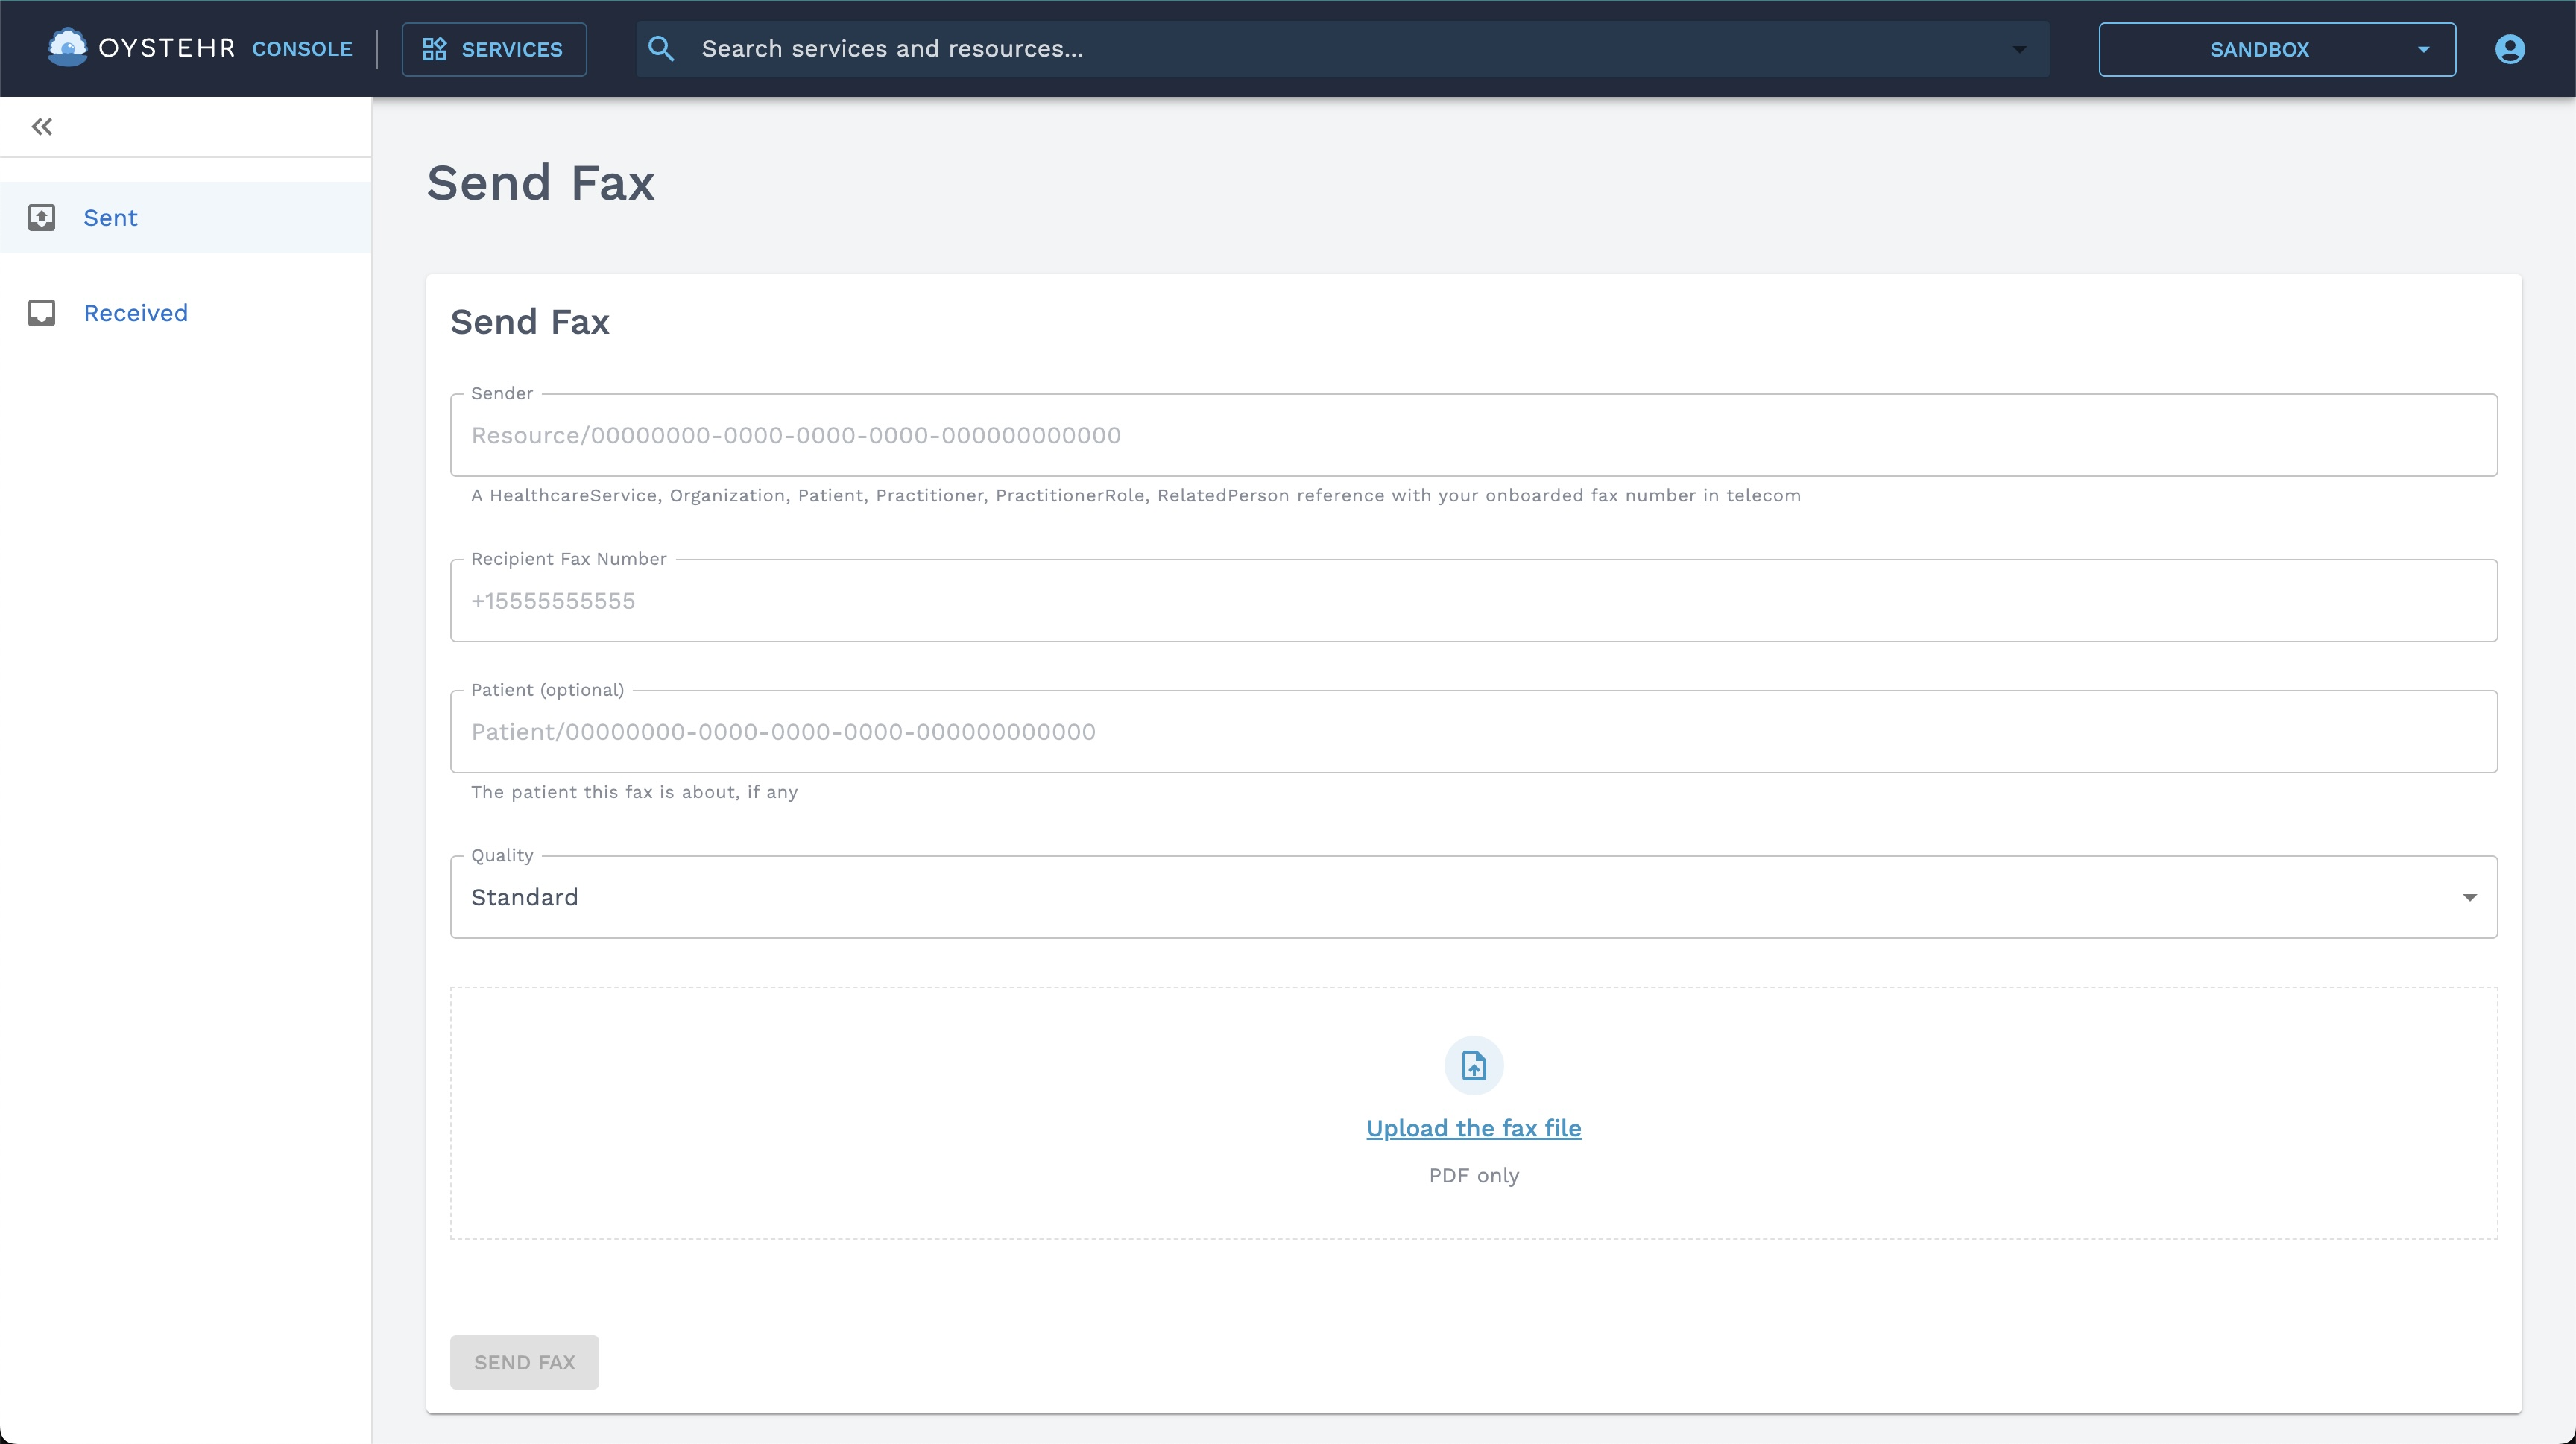Open the Received faxes section

(186, 313)
